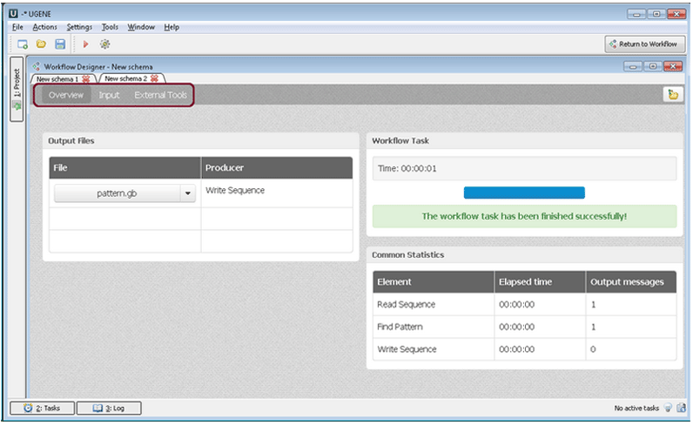The width and height of the screenshot is (693, 426).
Task: Open the Help menu
Action: coord(172,27)
